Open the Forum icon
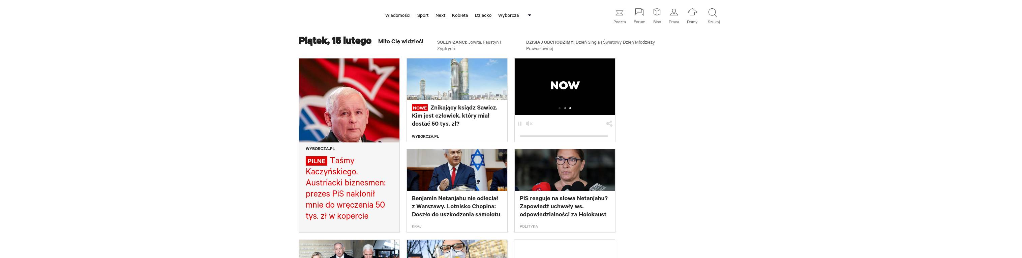Viewport: 1022px width, 258px height. point(639,12)
